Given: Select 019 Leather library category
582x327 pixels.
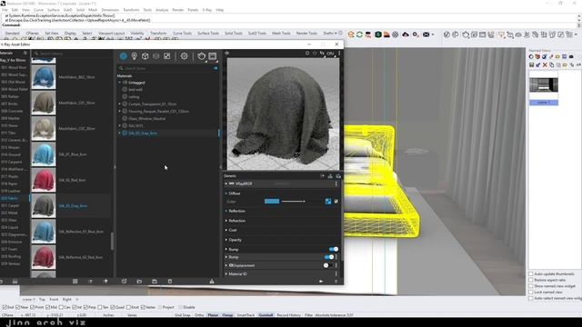Looking at the screenshot, I should point(11,191).
